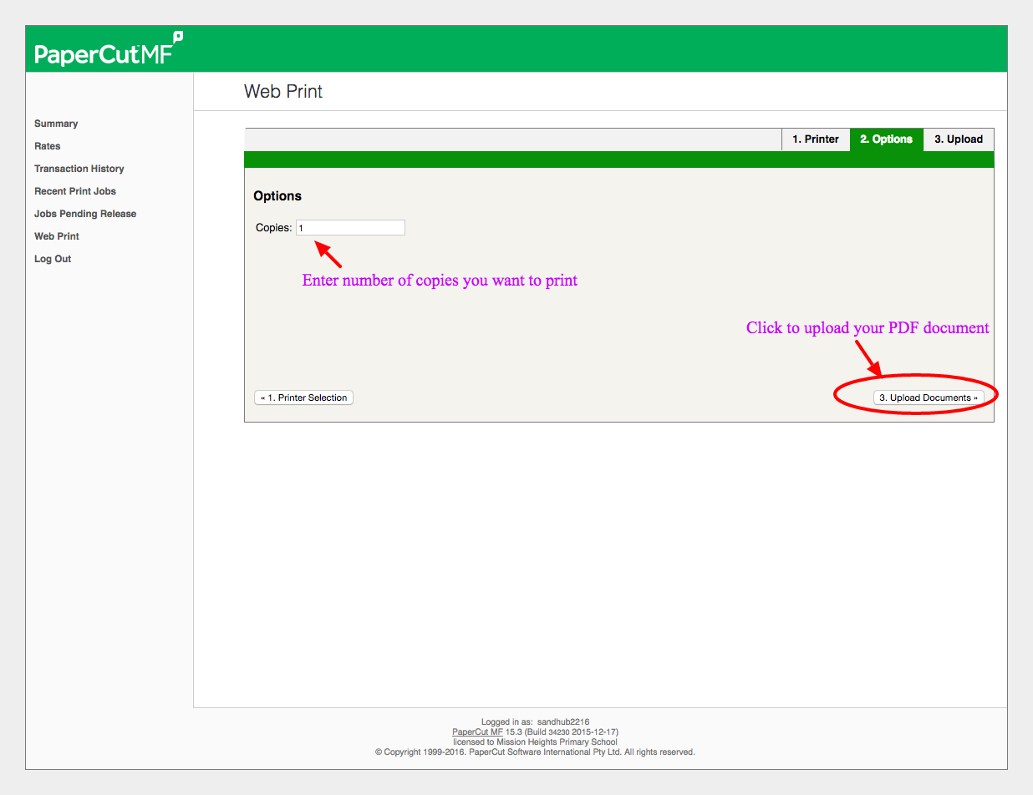The image size is (1033, 795).
Task: Click the Copies label text
Action: (x=273, y=228)
